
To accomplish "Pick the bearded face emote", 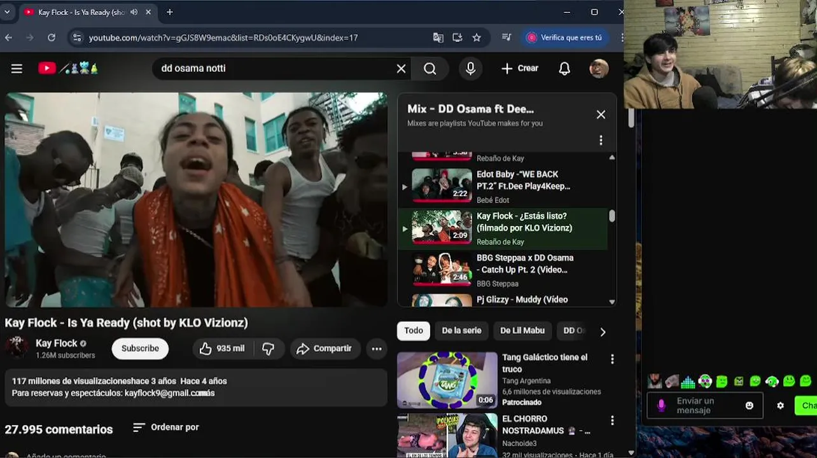I will click(655, 382).
